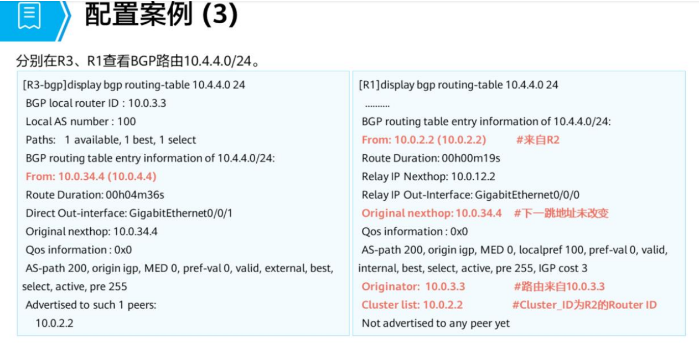
Task: Click Relay IP Nexthop: 10.0.12.2 line
Action: tap(428, 176)
